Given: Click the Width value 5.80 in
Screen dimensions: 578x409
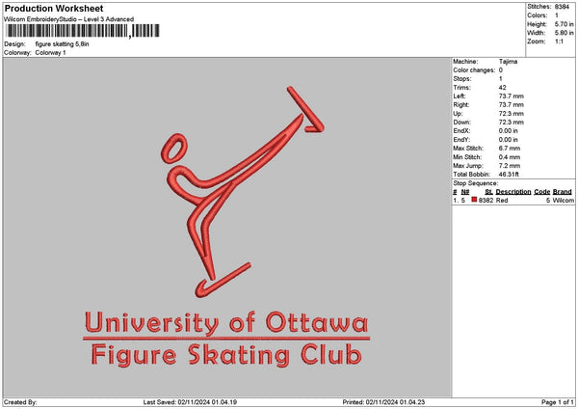Looking at the screenshot, I should 564,33.
